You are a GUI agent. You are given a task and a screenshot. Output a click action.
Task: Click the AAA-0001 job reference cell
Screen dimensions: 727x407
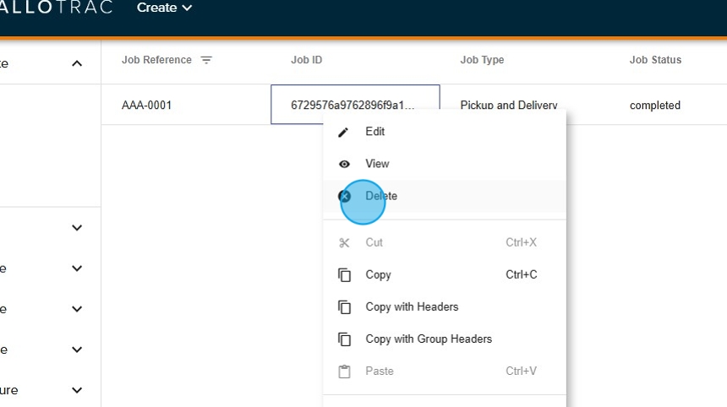point(146,106)
